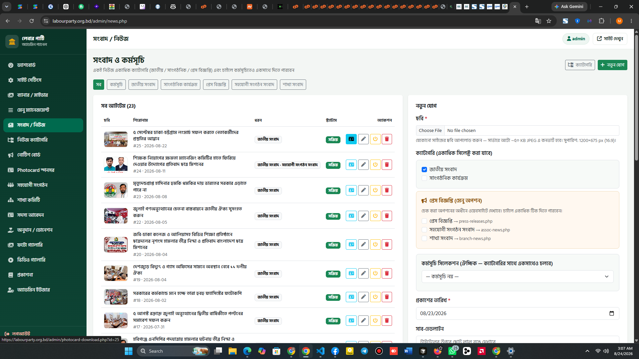Image resolution: width=639 pixels, height=359 pixels.
Task: Click the Choose File upload button
Action: coord(430,131)
